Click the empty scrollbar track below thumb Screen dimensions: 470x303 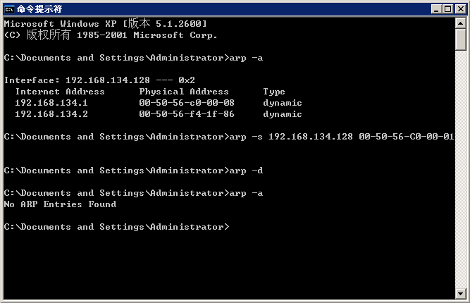[x=460, y=176]
